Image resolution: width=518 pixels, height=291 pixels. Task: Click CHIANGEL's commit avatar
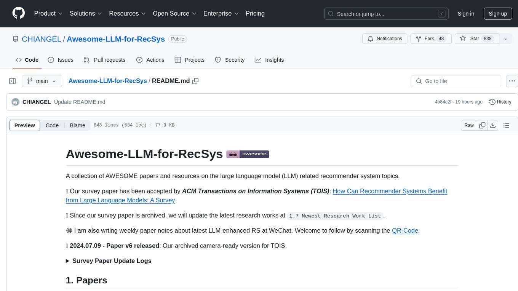tap(16, 102)
